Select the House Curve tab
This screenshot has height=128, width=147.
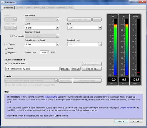coord(40,8)
